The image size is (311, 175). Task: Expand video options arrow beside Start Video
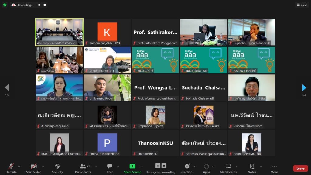tap(43, 166)
